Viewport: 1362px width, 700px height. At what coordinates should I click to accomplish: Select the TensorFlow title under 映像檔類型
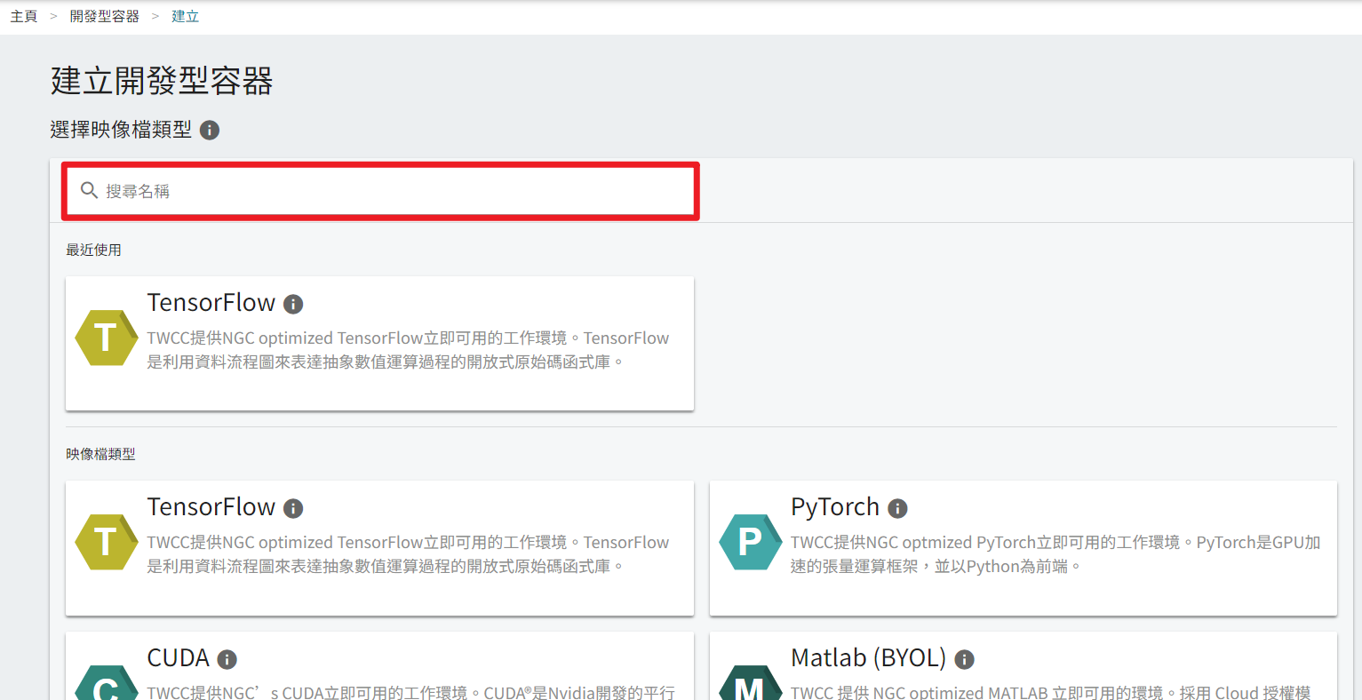pyautogui.click(x=211, y=507)
